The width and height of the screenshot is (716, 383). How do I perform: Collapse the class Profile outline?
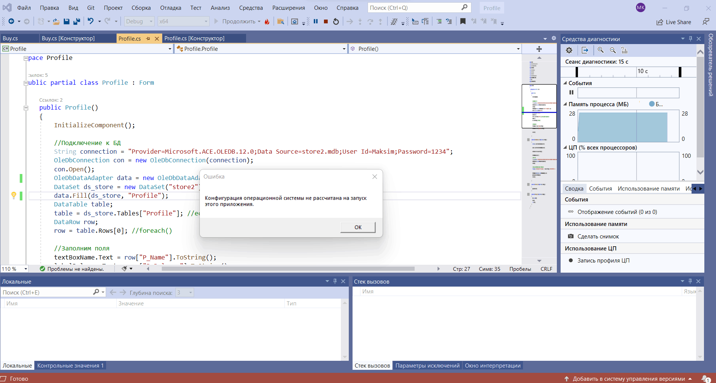click(x=26, y=83)
